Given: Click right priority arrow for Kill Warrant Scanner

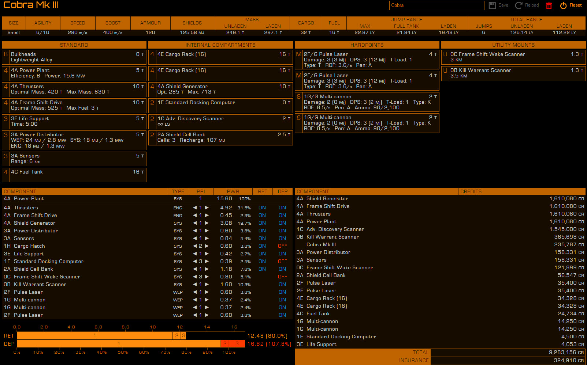Looking at the screenshot, I should tap(207, 284).
